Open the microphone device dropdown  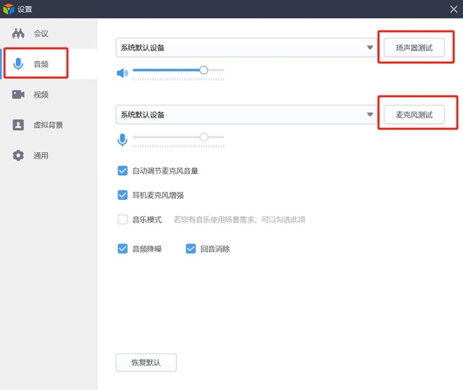coord(370,115)
